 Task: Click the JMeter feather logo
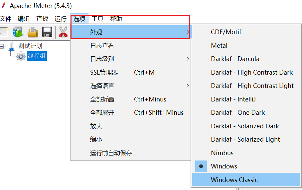tap(3, 6)
